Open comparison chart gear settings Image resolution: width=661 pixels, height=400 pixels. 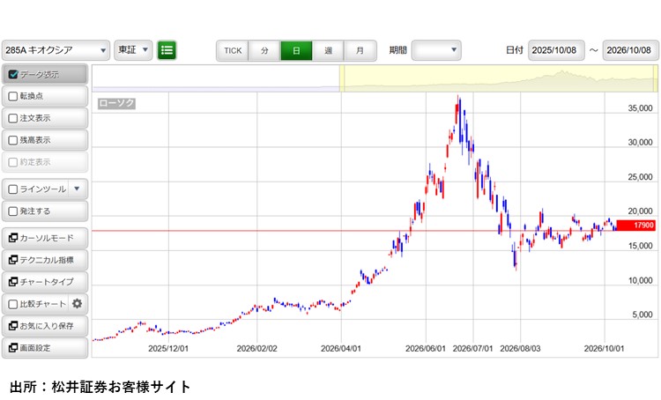pyautogui.click(x=78, y=303)
